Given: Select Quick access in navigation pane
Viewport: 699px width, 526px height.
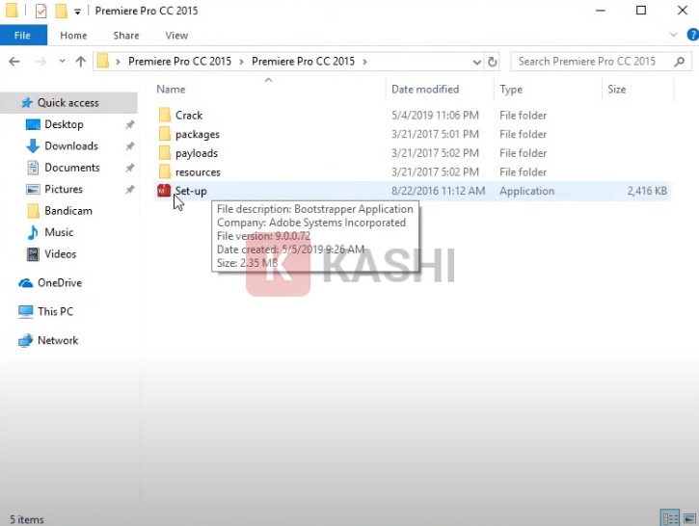Looking at the screenshot, I should click(68, 103).
